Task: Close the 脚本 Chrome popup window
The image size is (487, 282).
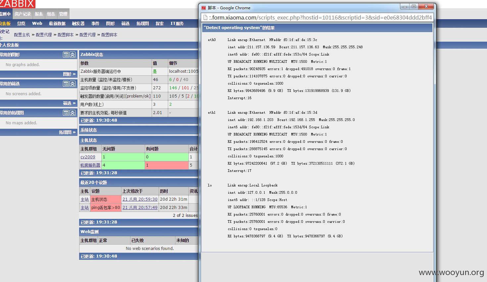Action: 426,6
